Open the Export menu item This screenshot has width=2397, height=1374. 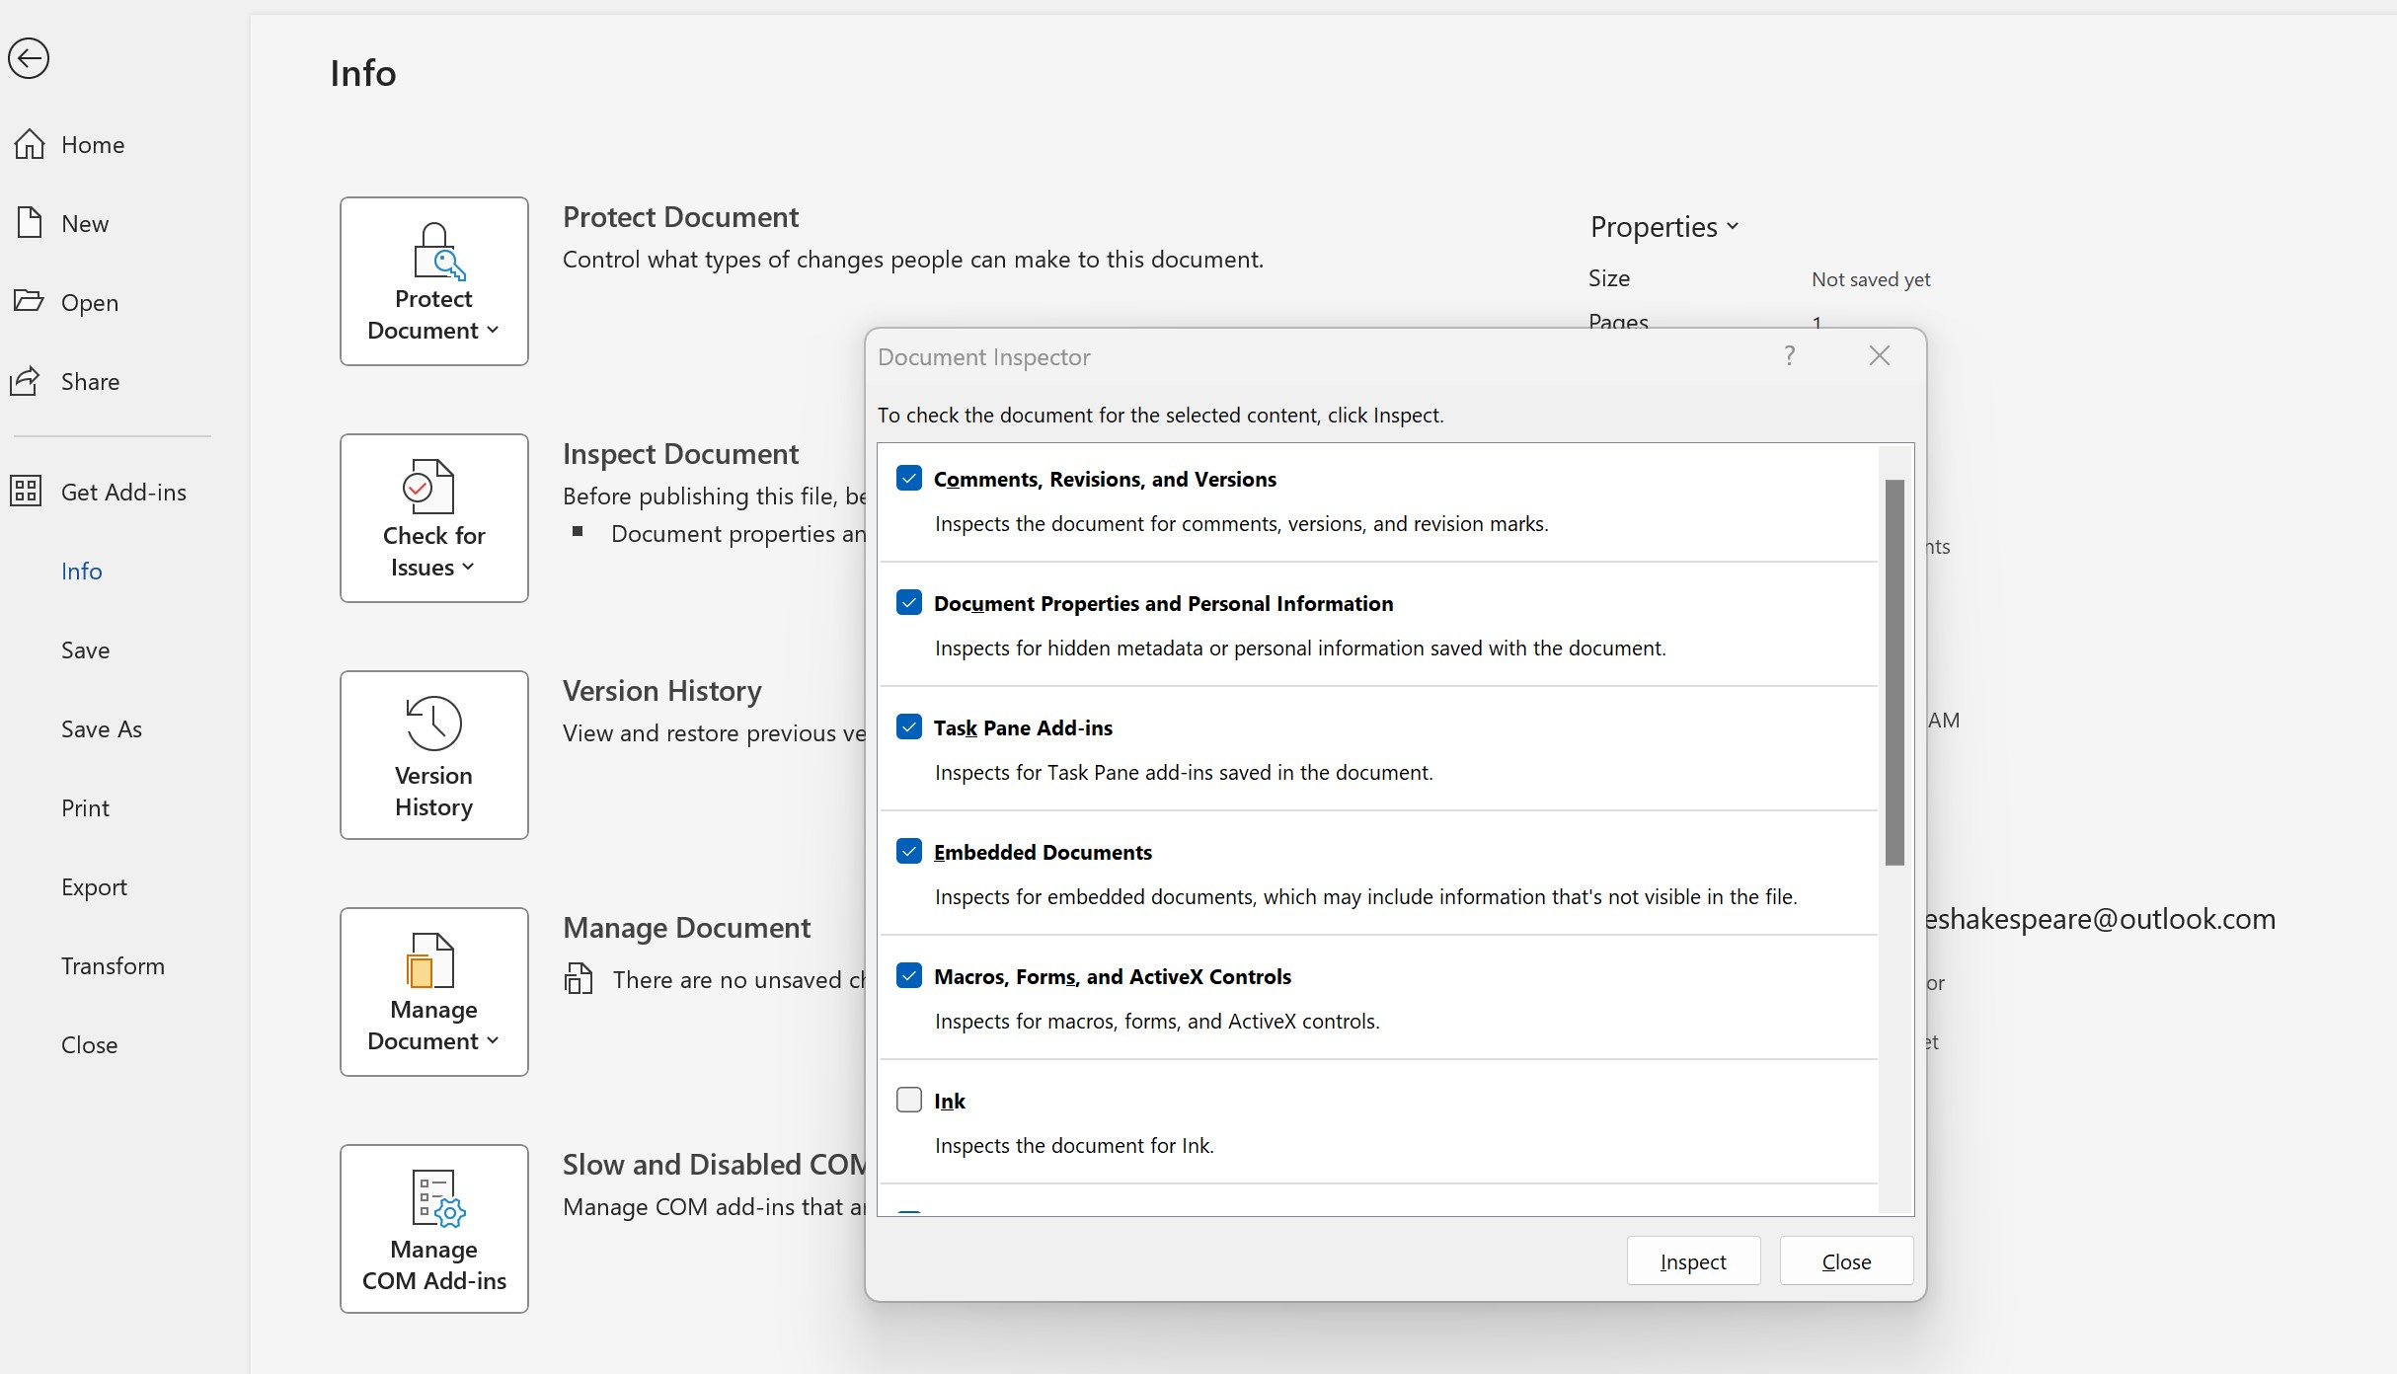pos(94,886)
